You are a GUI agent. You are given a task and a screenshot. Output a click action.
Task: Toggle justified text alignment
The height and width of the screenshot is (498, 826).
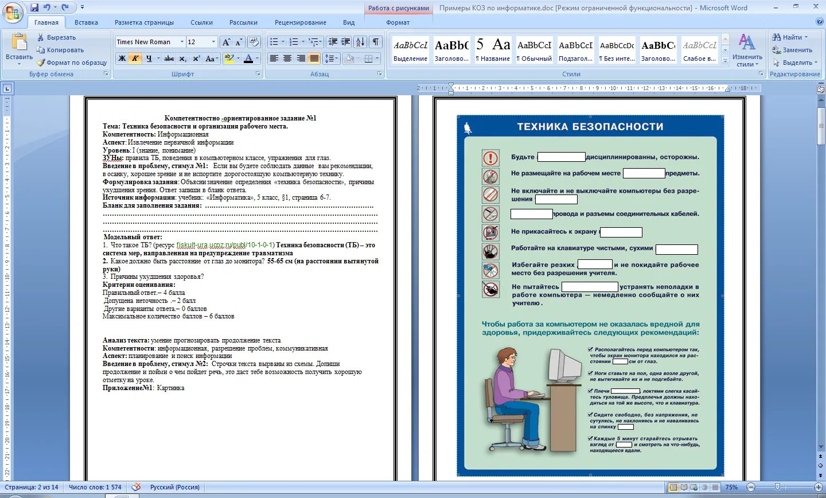[x=314, y=59]
